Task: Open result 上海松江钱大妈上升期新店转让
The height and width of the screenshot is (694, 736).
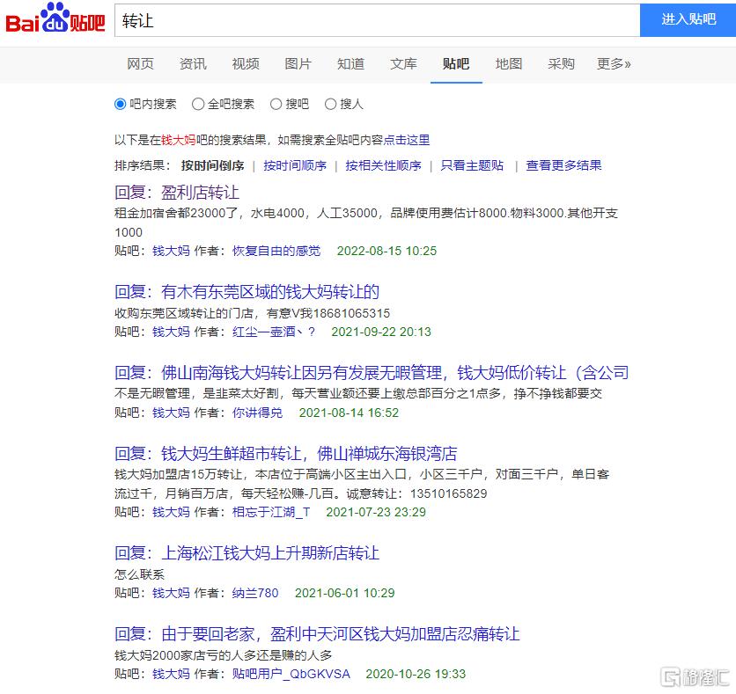Action: [247, 553]
